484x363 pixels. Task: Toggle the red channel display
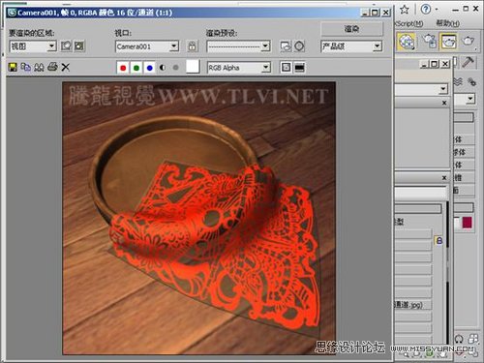(123, 68)
